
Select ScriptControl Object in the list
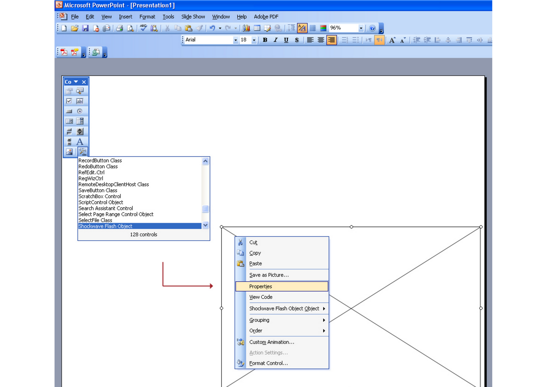point(140,202)
